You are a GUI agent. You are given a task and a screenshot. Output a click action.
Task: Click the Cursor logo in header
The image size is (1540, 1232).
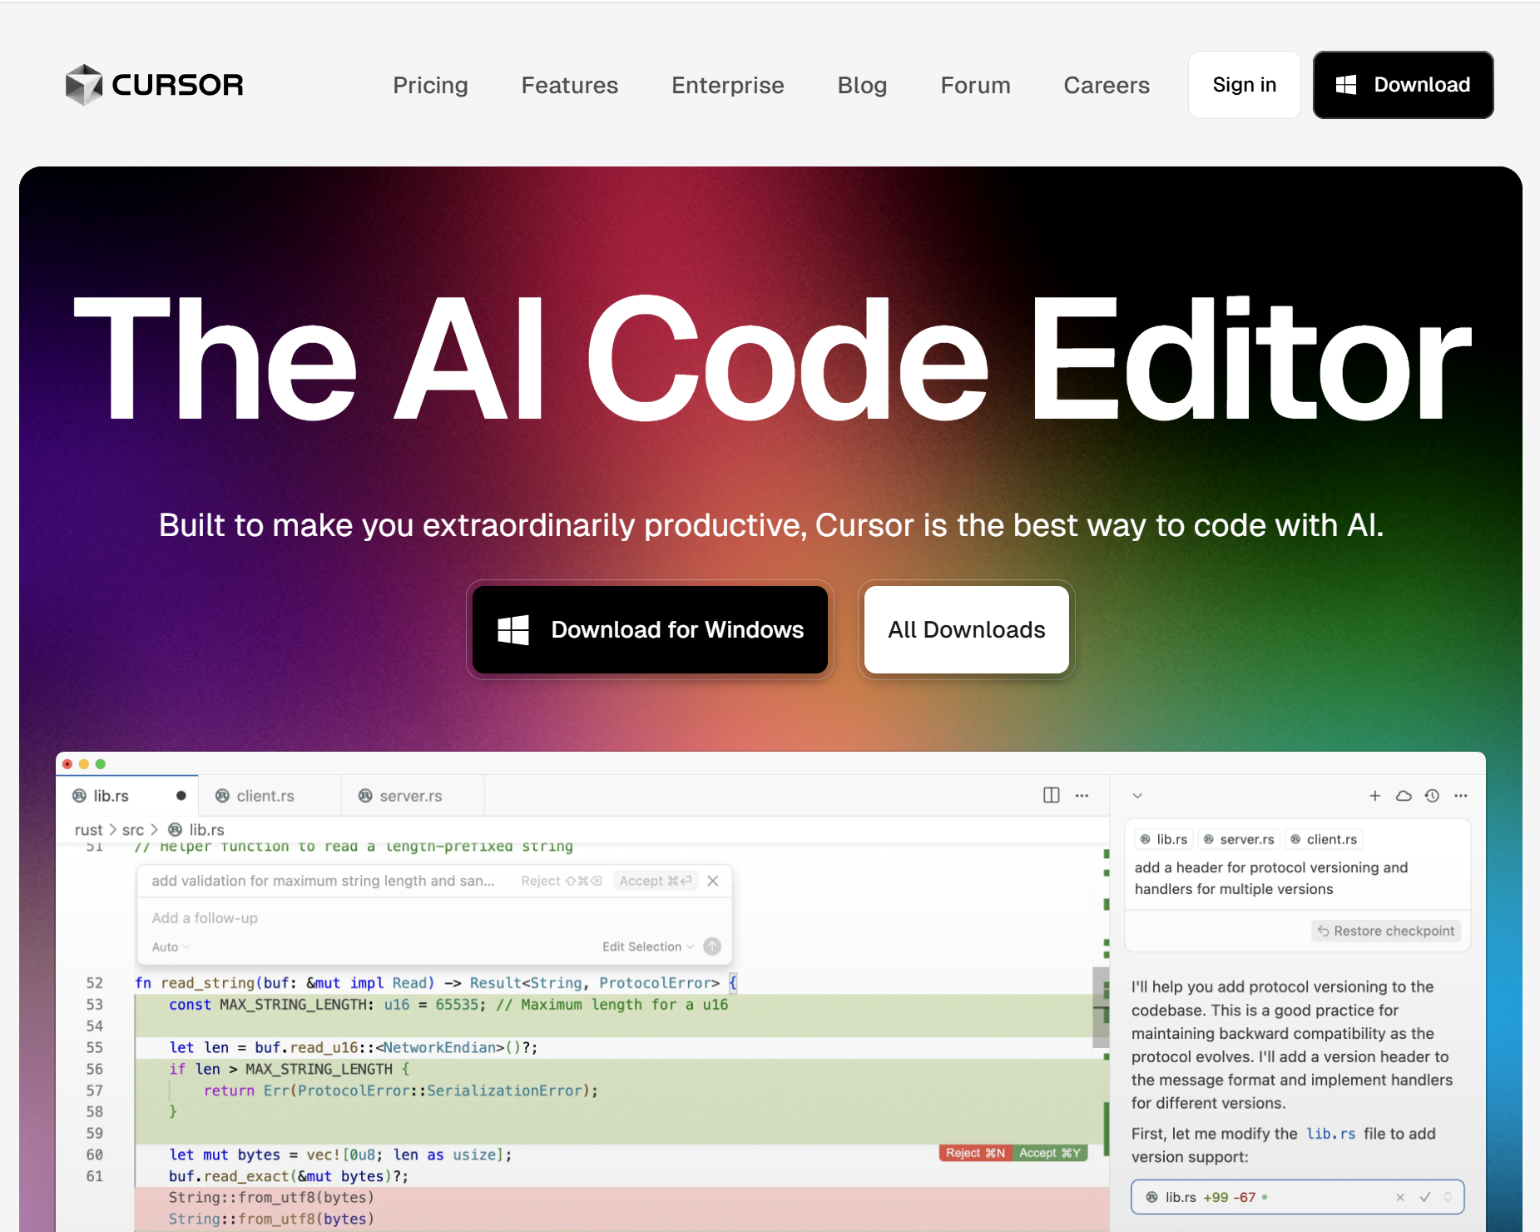[154, 85]
